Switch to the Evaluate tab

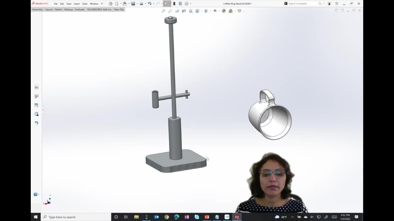(80, 9)
